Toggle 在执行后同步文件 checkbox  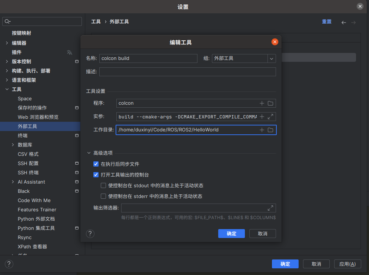click(96, 164)
